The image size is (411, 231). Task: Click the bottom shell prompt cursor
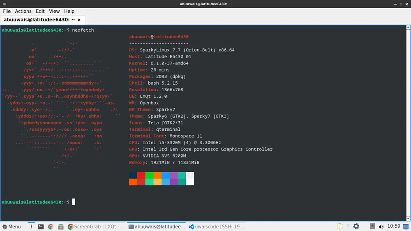click(x=74, y=202)
